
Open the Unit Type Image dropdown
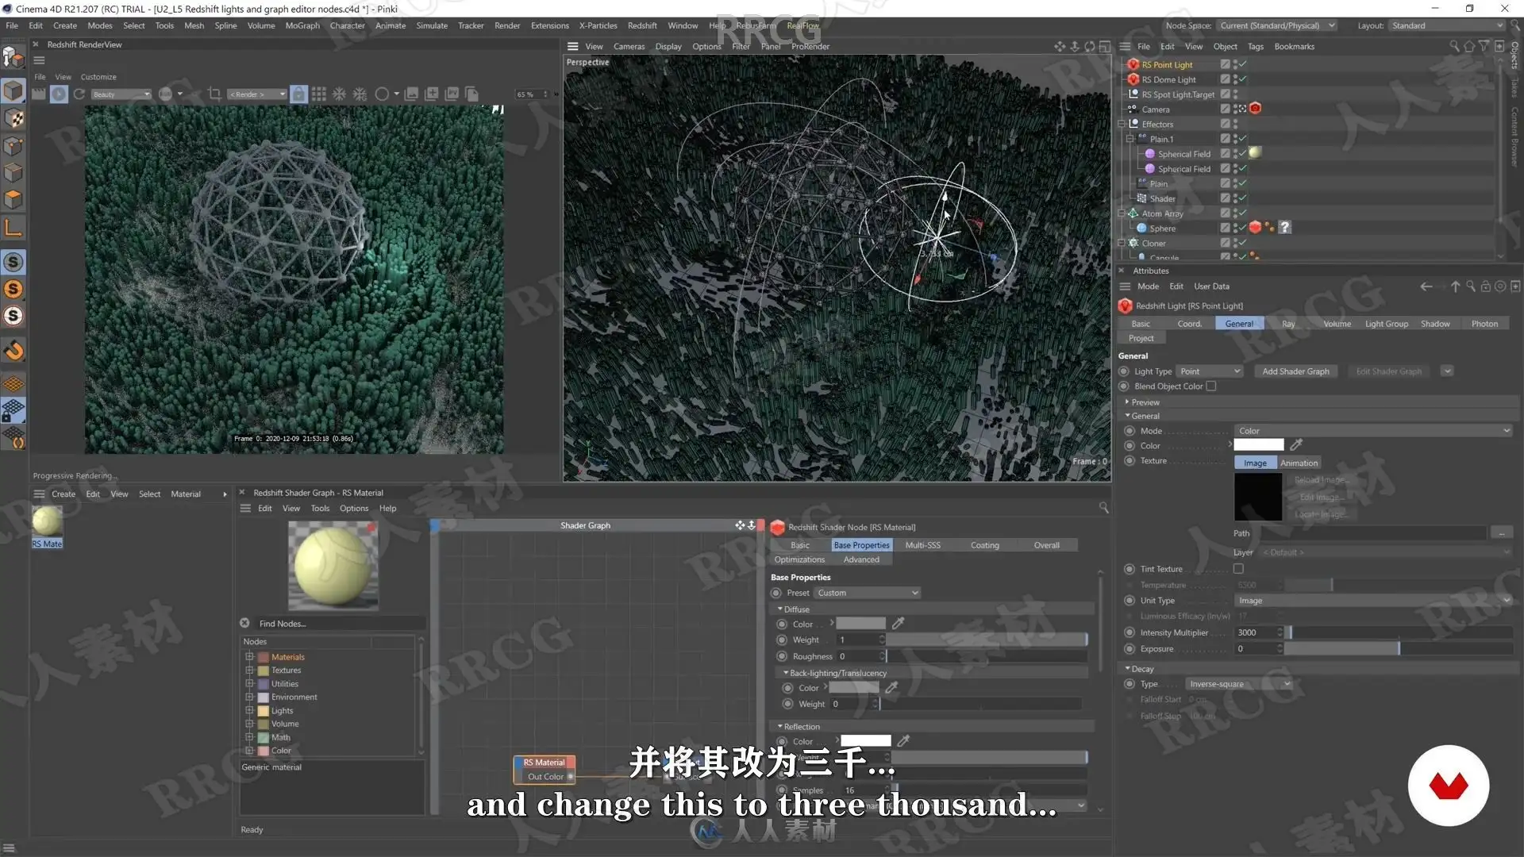(1373, 601)
